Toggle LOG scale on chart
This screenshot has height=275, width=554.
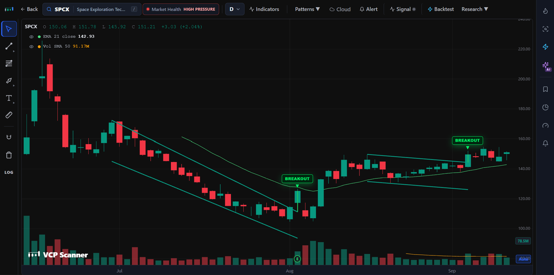(9, 172)
